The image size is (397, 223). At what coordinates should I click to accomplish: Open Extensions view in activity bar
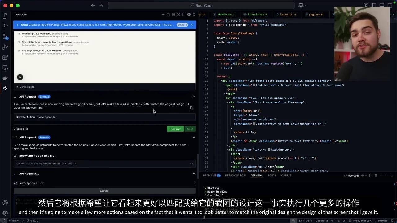(5, 57)
